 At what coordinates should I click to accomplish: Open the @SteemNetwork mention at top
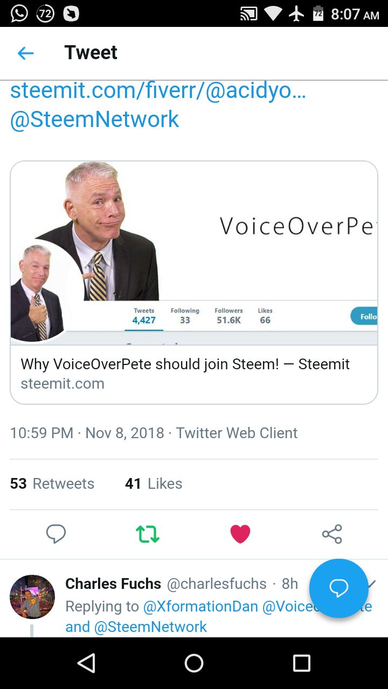(94, 119)
